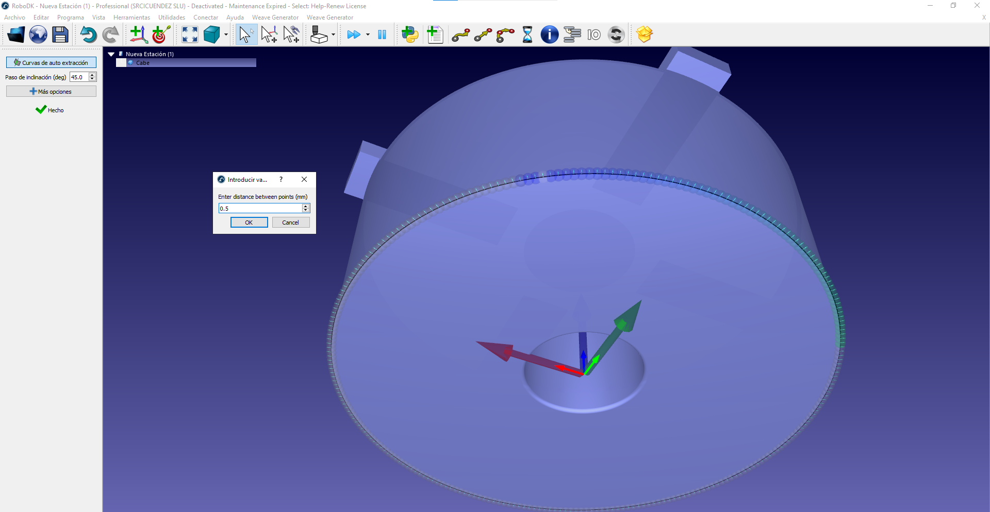This screenshot has height=512, width=990.
Task: Select the Move reference frame cursor tool
Action: (x=269, y=35)
